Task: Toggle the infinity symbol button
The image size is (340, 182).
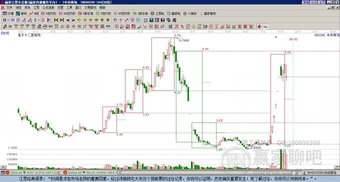Action: point(265,27)
